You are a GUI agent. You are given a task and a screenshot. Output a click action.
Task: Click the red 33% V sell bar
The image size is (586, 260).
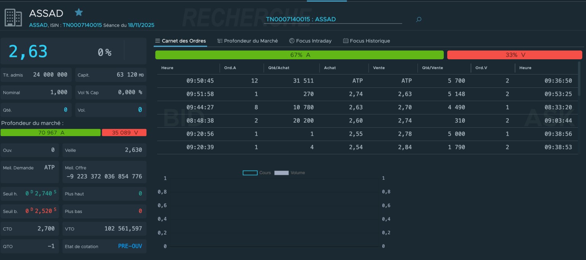[514, 55]
